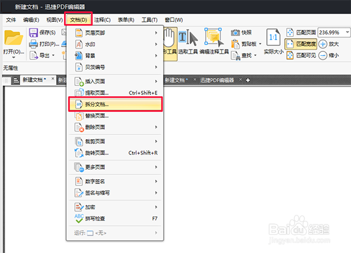Image resolution: width=351 pixels, height=253 pixels.
Task: Open the 工具(T) menu
Action: [x=149, y=20]
